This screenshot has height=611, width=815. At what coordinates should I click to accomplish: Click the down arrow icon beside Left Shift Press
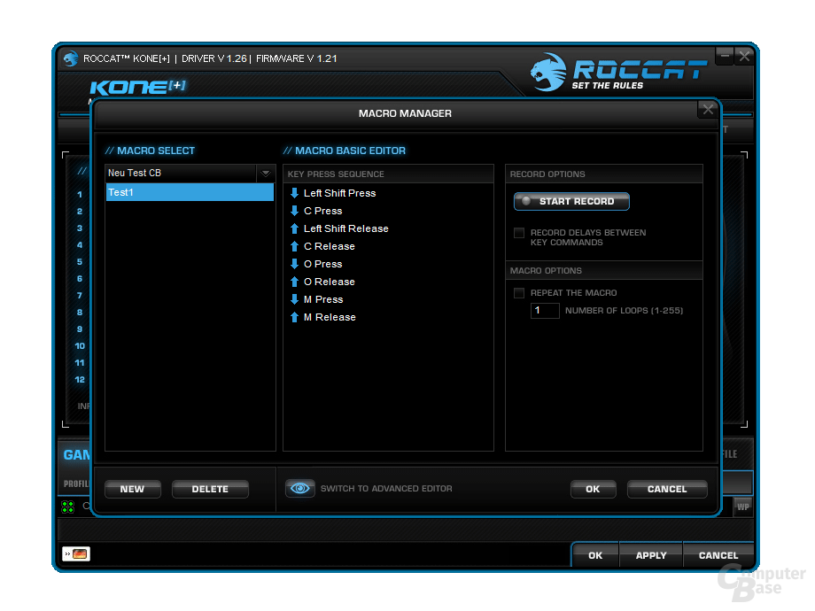294,193
